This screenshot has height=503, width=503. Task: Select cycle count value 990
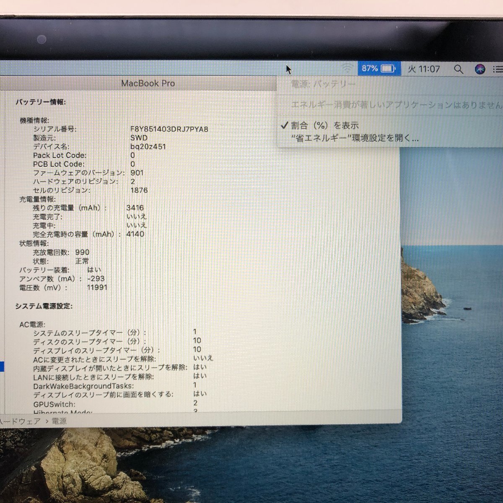click(83, 252)
